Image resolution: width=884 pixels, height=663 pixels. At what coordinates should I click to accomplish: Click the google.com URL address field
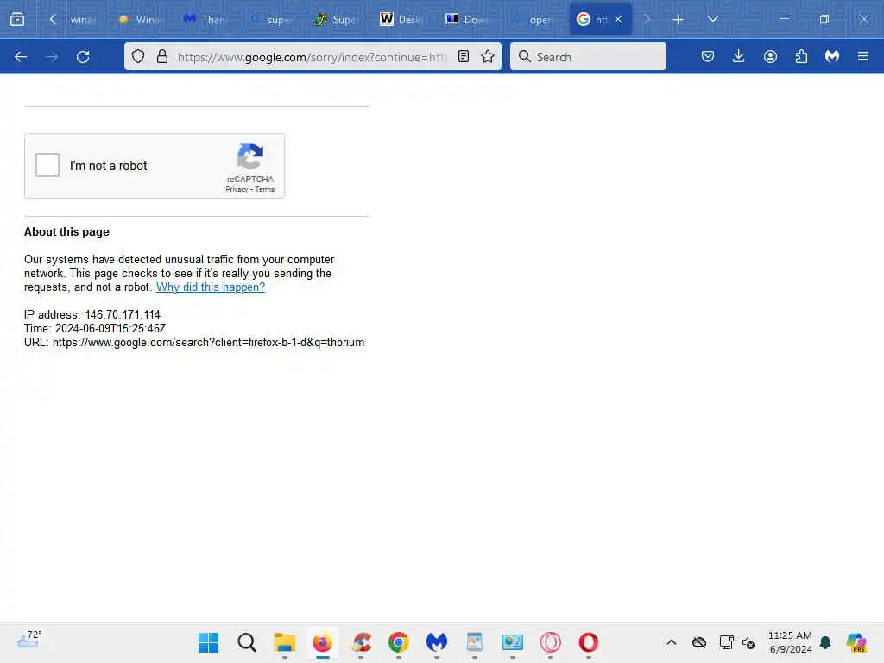click(x=312, y=57)
